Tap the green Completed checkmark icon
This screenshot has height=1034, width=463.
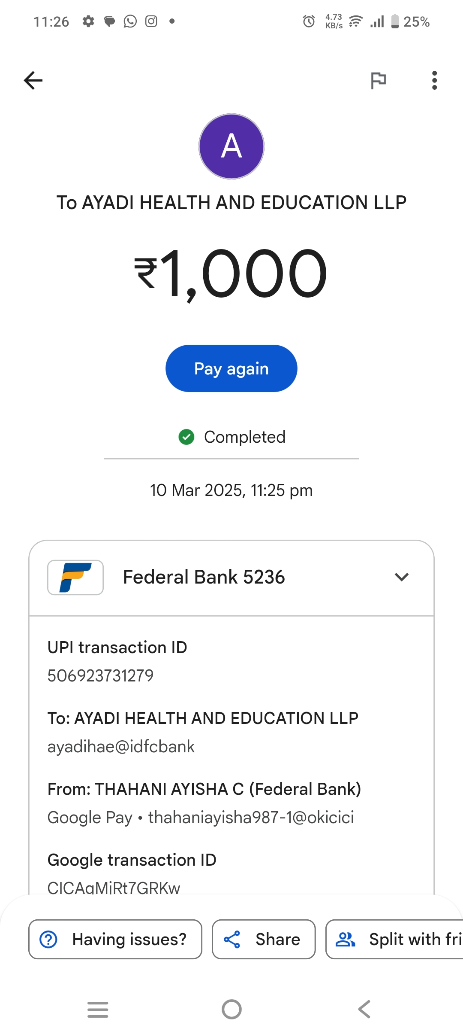[186, 437]
